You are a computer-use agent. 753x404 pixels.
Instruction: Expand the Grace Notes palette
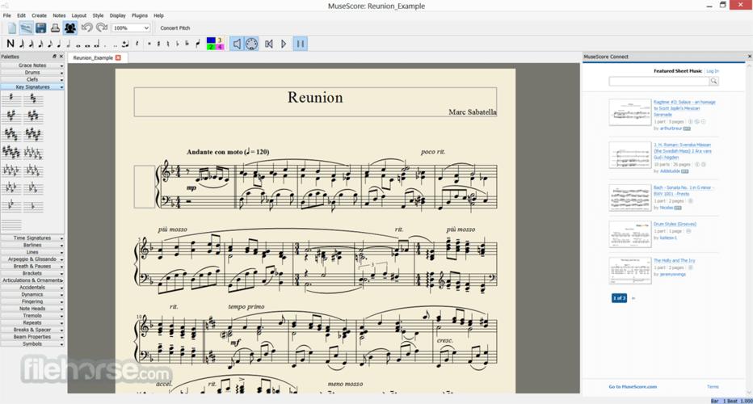[32, 65]
